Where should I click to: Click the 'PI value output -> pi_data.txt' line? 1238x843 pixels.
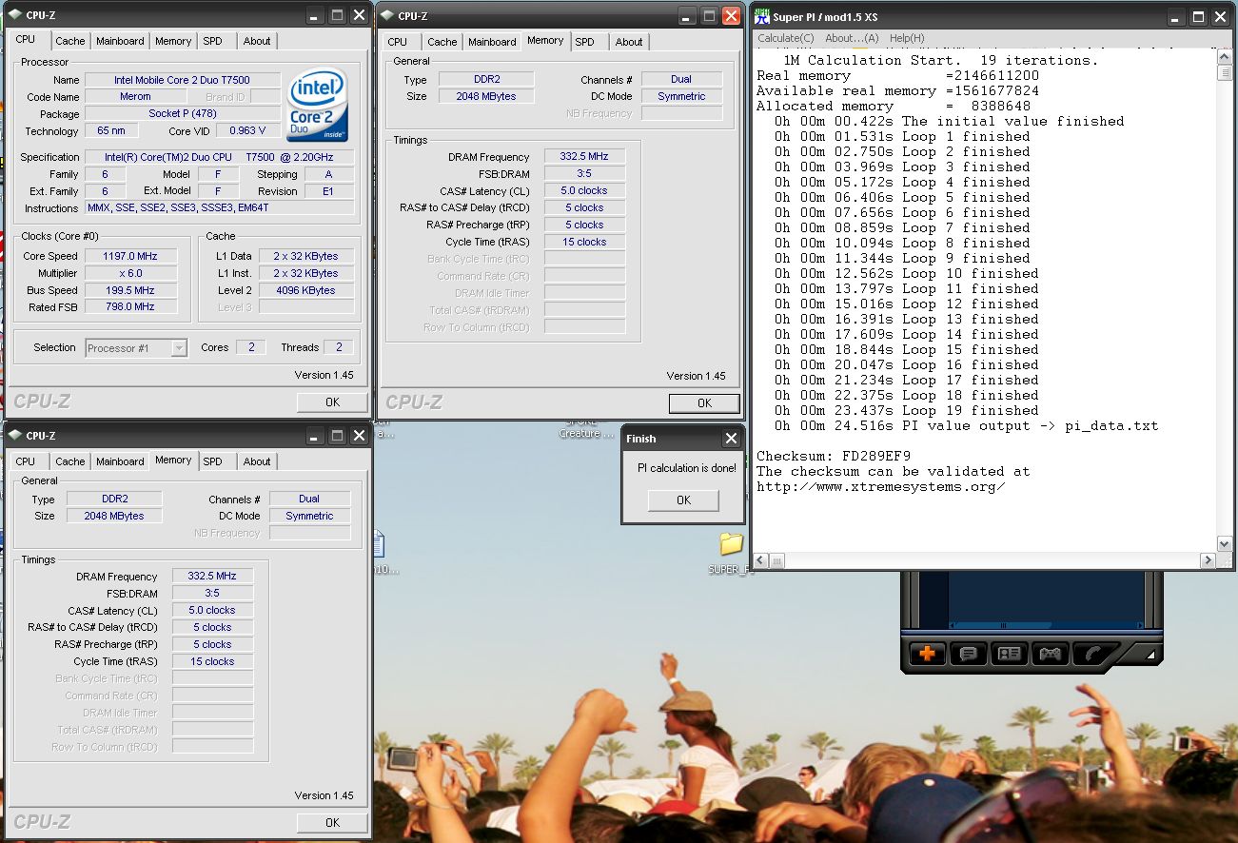966,425
